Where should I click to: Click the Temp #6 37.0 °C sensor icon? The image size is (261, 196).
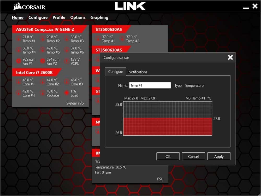point(67,50)
